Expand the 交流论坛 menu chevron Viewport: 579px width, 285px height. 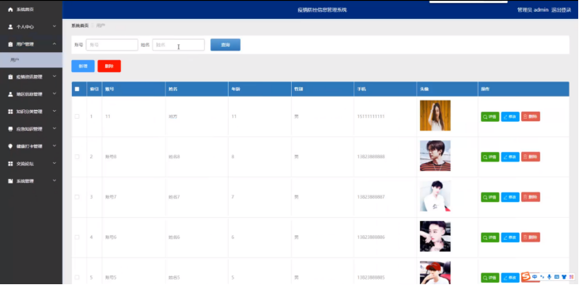point(55,163)
